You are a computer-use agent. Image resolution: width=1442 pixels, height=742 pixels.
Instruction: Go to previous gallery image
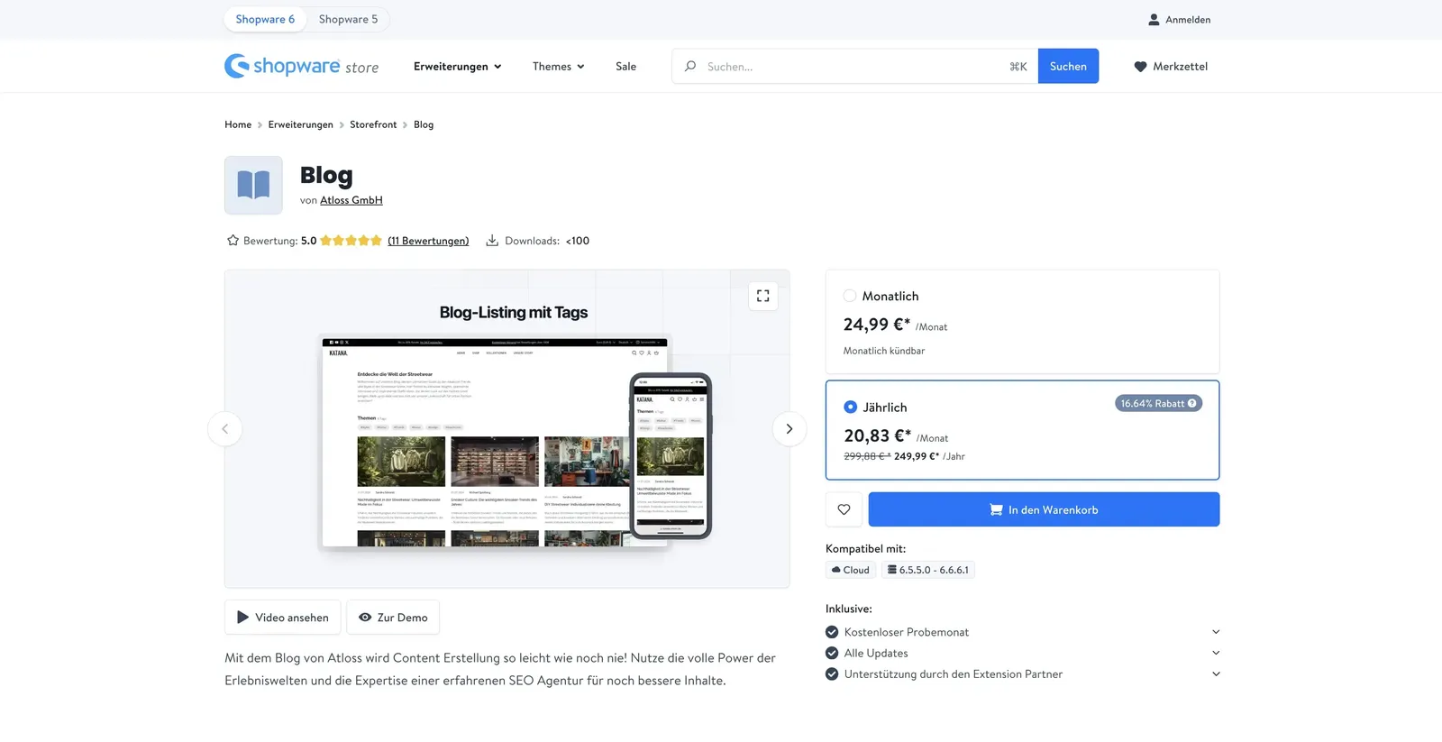pos(225,429)
